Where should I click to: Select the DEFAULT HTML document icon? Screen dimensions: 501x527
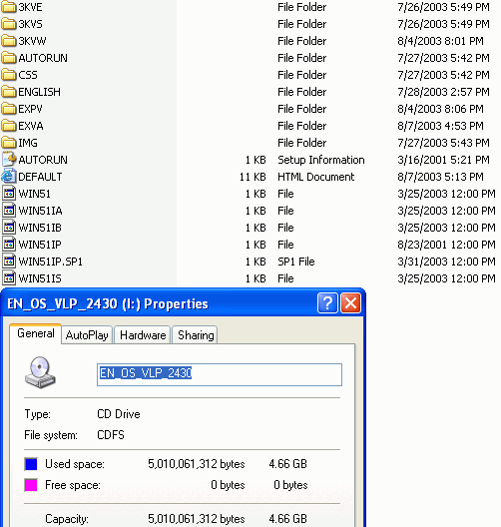click(x=8, y=177)
